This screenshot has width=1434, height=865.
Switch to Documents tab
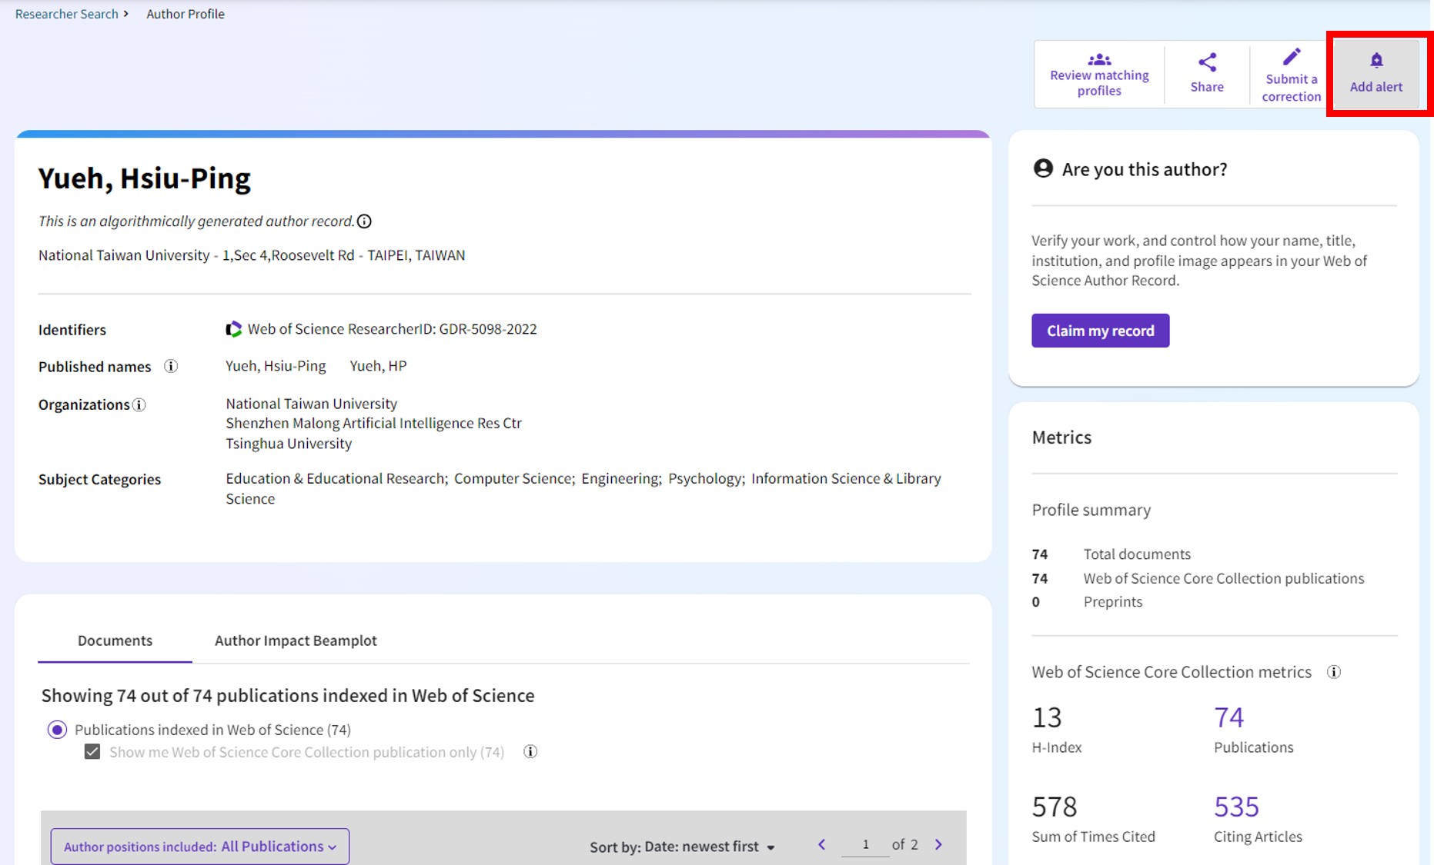tap(115, 640)
